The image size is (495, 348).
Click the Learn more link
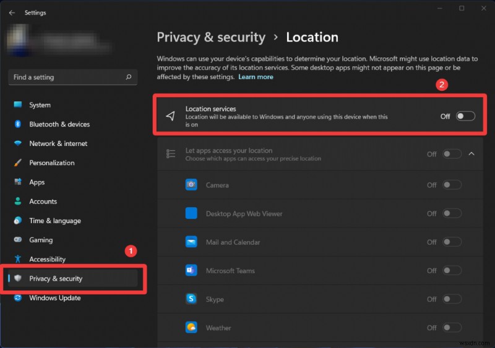tap(256, 77)
